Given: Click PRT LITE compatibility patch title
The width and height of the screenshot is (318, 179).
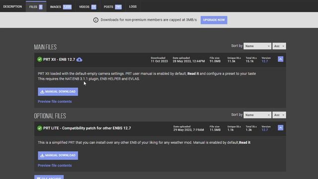Looking at the screenshot, I should (87, 128).
